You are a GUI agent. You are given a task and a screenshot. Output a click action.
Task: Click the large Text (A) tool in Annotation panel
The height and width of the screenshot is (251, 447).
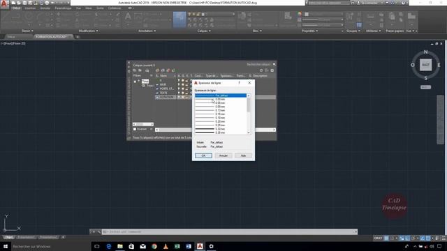[x=128, y=17]
